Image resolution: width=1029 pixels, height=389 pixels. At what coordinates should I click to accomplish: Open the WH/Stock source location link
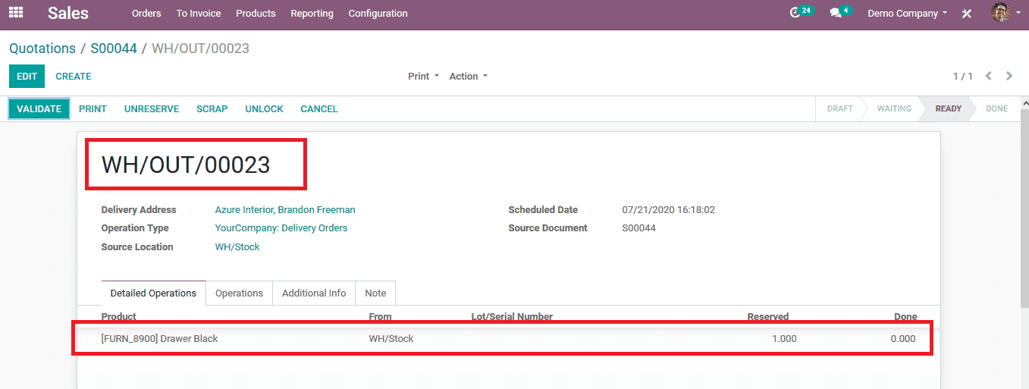[237, 247]
